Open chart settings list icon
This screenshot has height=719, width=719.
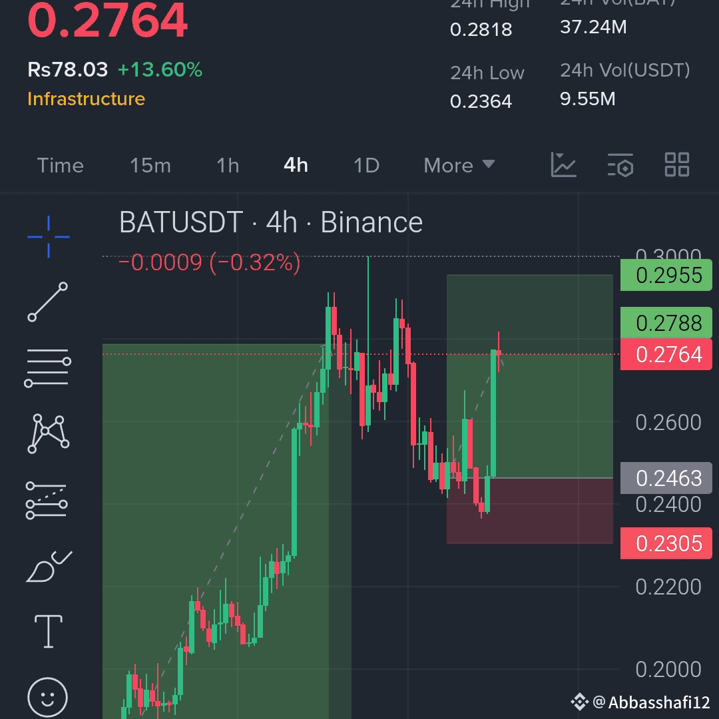[620, 165]
